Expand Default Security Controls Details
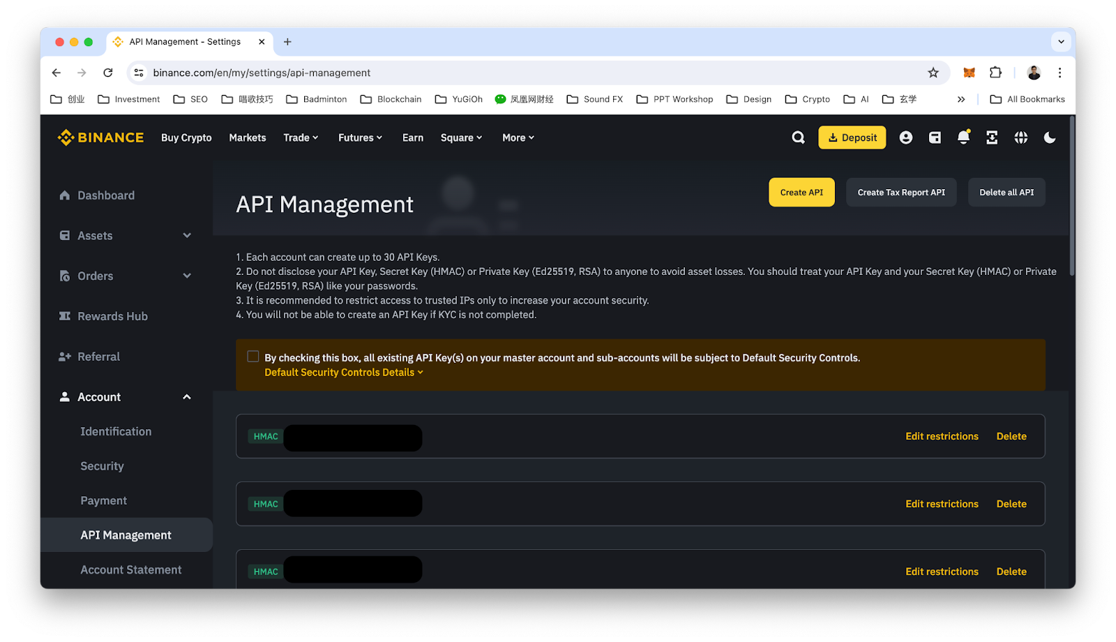Image resolution: width=1116 pixels, height=642 pixels. (x=344, y=373)
